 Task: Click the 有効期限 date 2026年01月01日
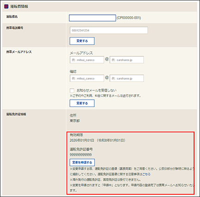coord(82,140)
